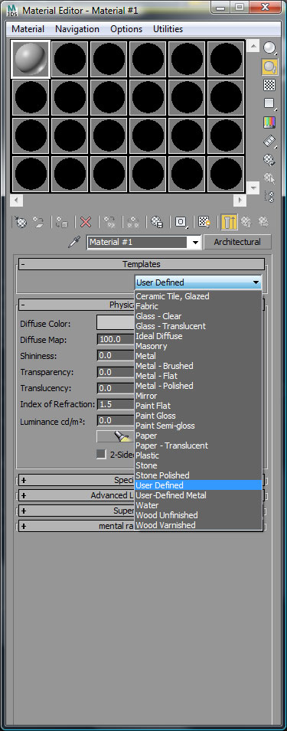Pick Paint Semi-gloss template
Screen dimensions: 287x731
198,426
